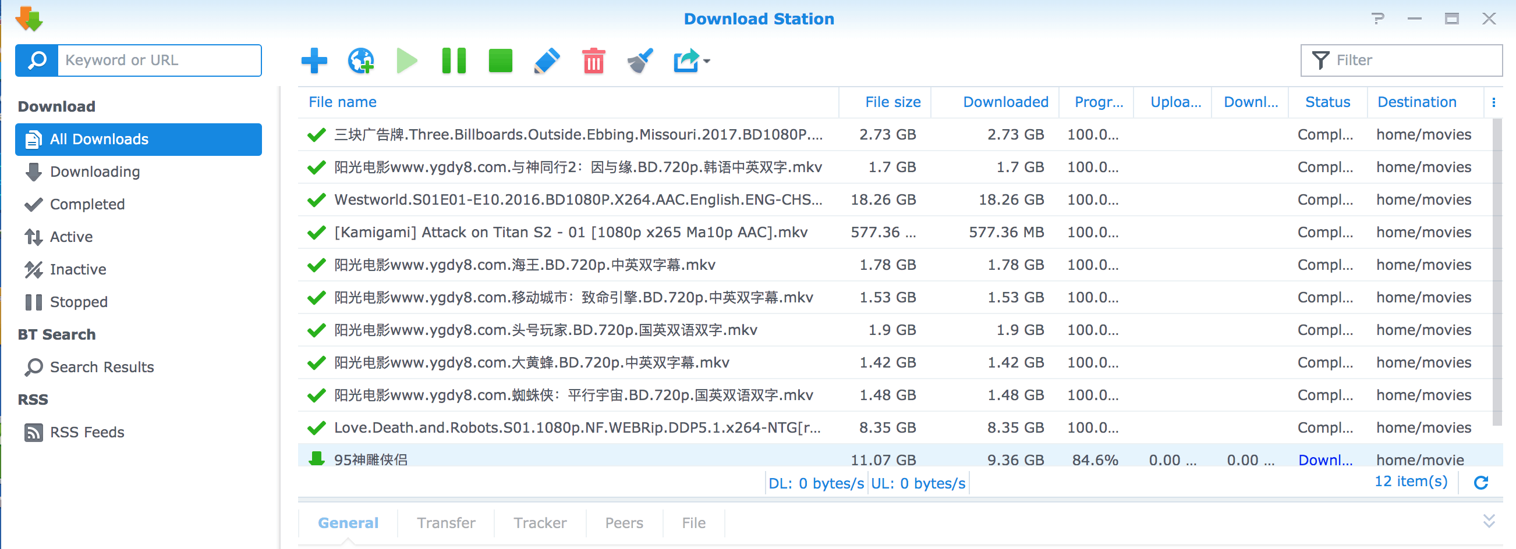Viewport: 1516px width, 549px height.
Task: Sort by Status column header
Action: (x=1328, y=102)
